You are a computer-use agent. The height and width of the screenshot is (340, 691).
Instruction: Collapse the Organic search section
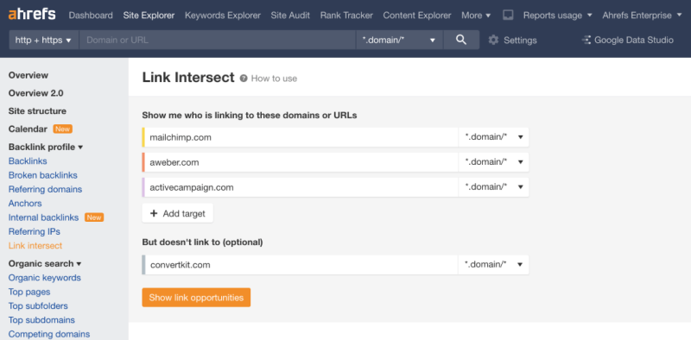[x=45, y=264]
